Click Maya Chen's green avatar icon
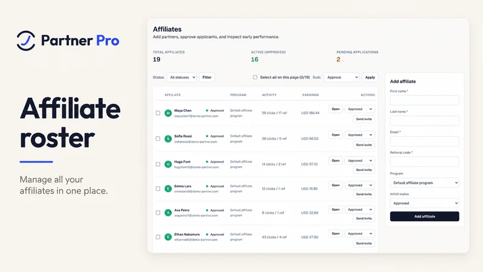Image resolution: width=483 pixels, height=272 pixels. (168, 113)
